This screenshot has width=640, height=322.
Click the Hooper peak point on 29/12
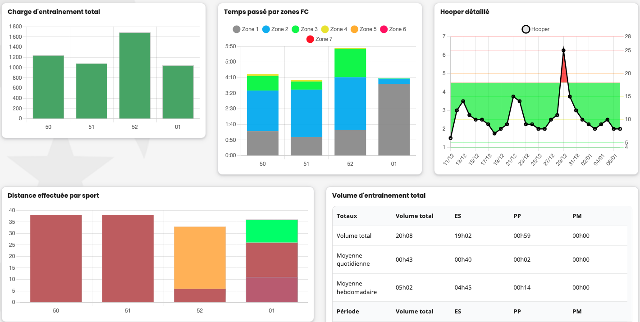(563, 50)
